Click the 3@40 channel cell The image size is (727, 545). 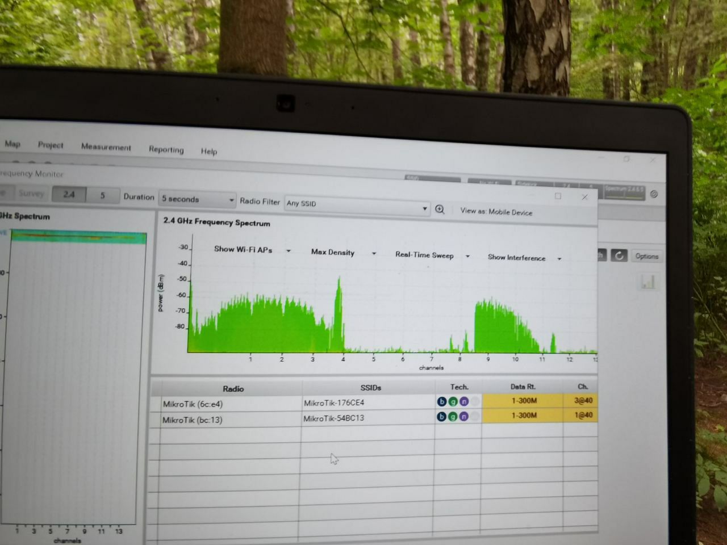(581, 400)
